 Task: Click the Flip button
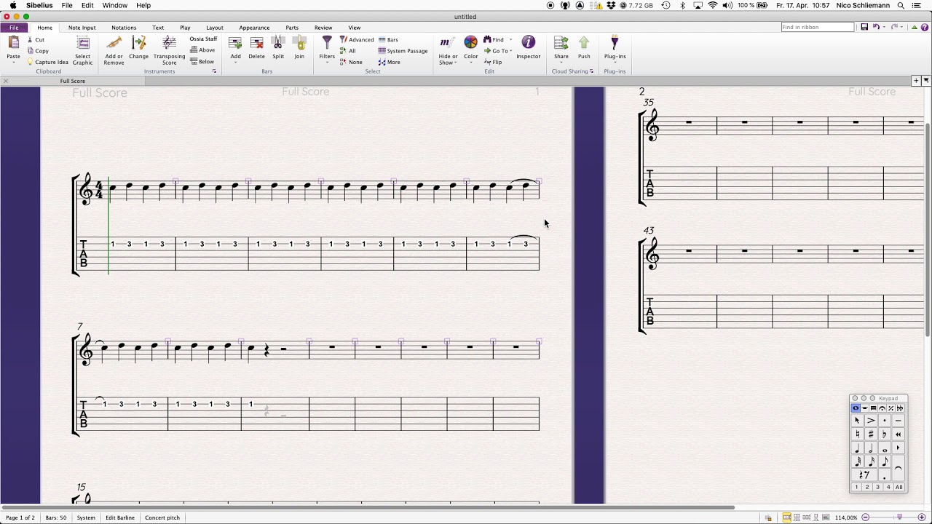493,62
